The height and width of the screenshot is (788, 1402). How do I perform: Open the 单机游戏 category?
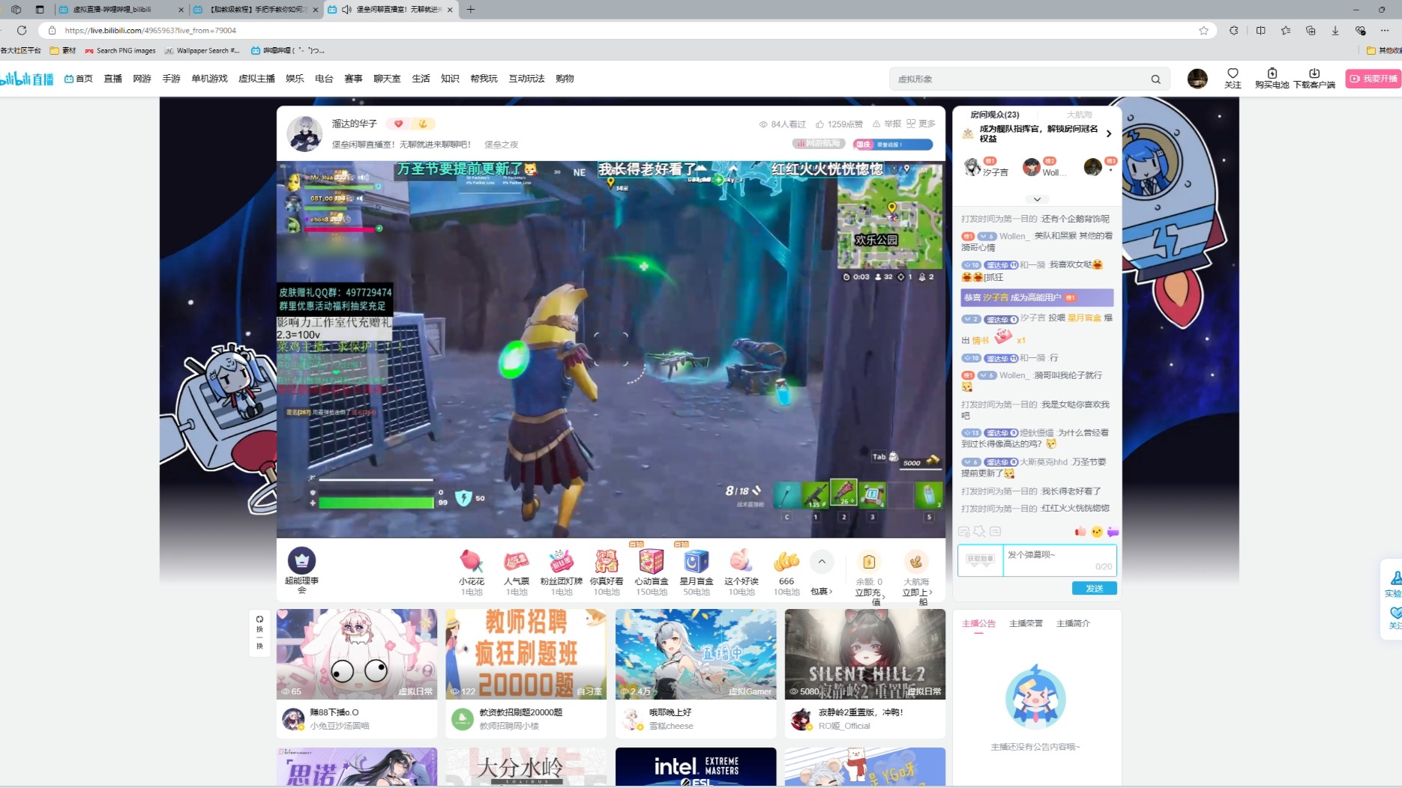tap(209, 79)
